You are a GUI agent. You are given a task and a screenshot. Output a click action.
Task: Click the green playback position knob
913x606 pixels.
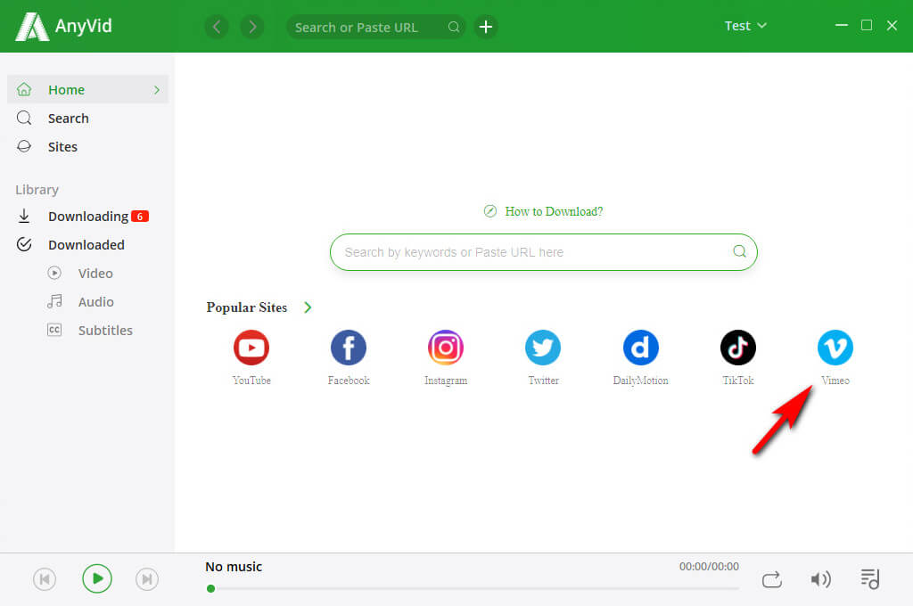(x=210, y=588)
